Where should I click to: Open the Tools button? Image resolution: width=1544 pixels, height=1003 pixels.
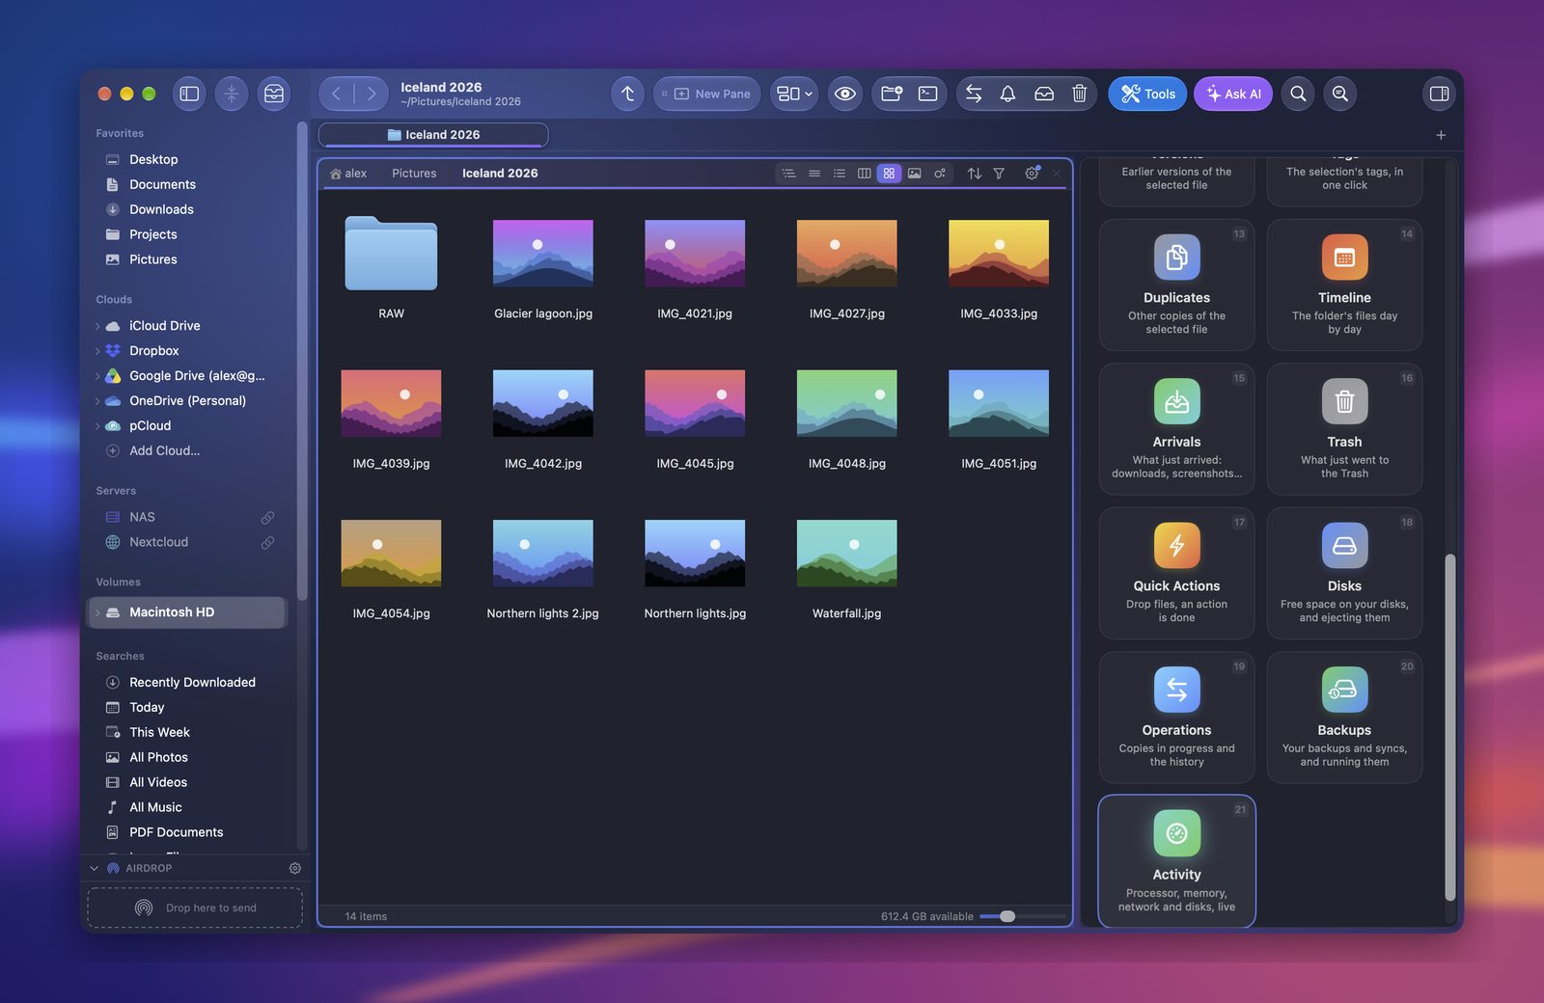(1148, 94)
